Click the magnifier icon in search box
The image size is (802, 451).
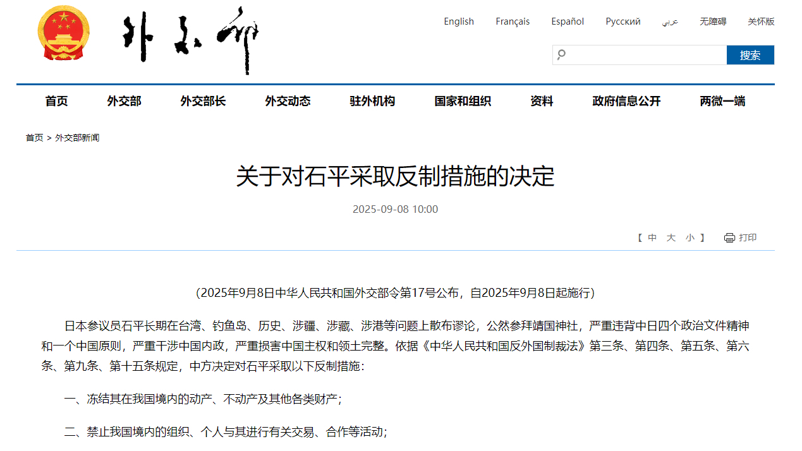561,55
